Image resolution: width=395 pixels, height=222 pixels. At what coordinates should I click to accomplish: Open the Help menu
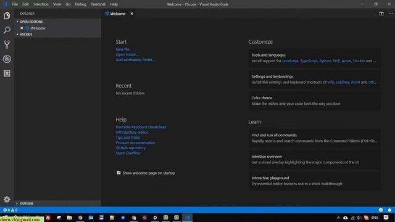tap(114, 4)
